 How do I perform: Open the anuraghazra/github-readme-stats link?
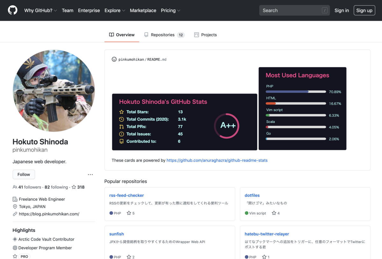pos(217,160)
